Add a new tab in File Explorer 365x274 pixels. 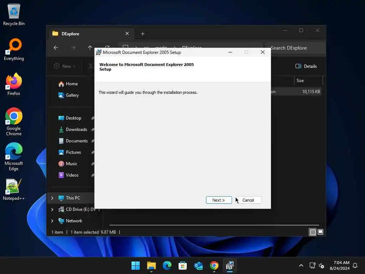coord(143,34)
